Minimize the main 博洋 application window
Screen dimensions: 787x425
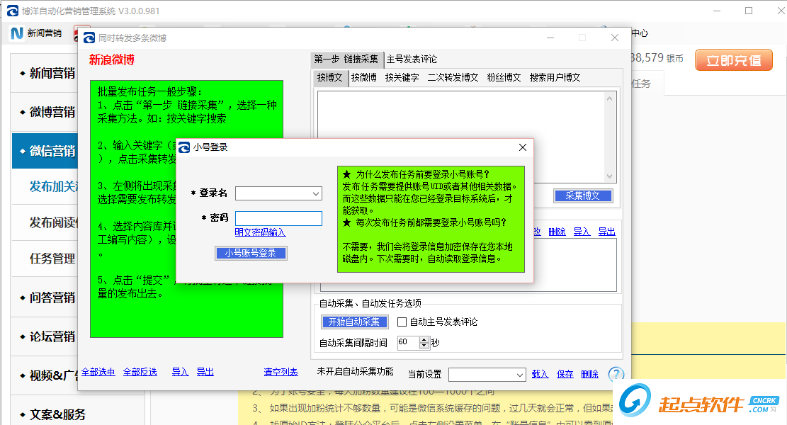pyautogui.click(x=717, y=11)
